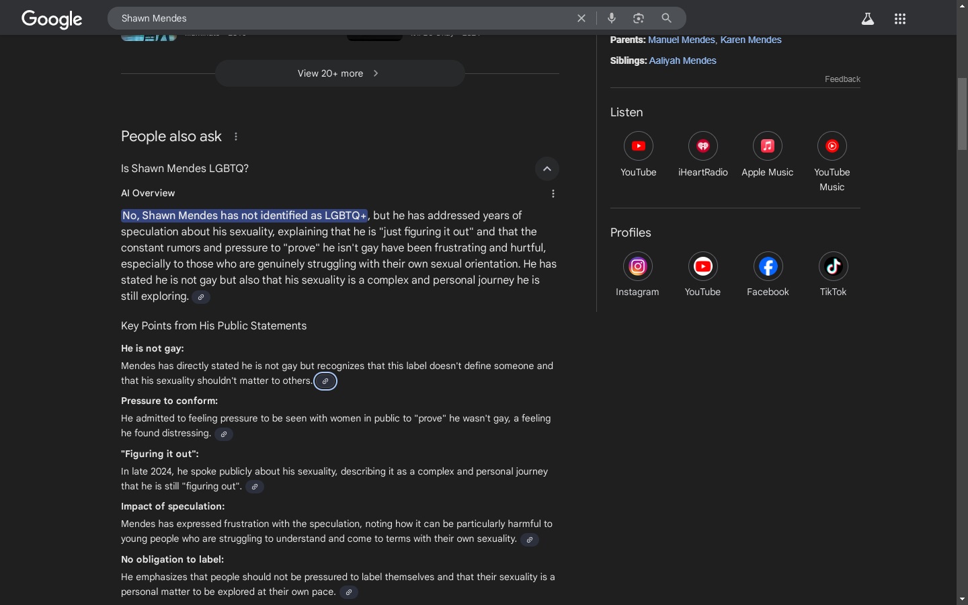Start voice search with the microphone icon
The width and height of the screenshot is (968, 605).
(612, 18)
